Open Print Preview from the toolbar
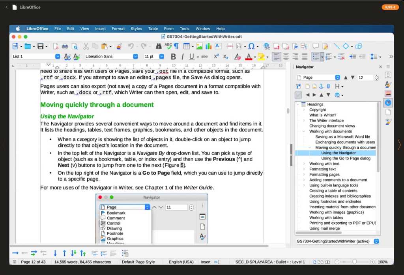 (x=75, y=46)
